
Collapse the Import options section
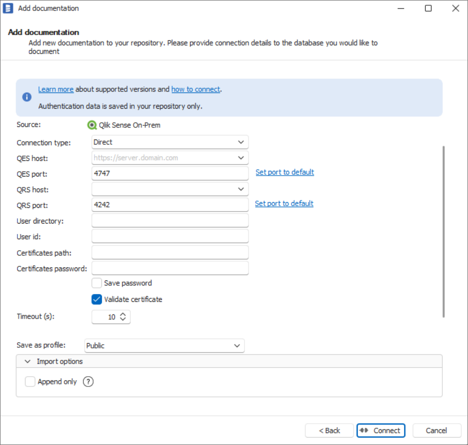coord(28,361)
